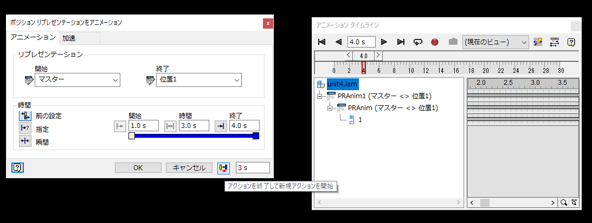Click the キャンセル button

click(189, 168)
